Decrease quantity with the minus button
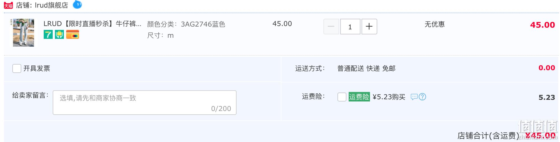This screenshot has width=560, height=142. click(x=331, y=27)
